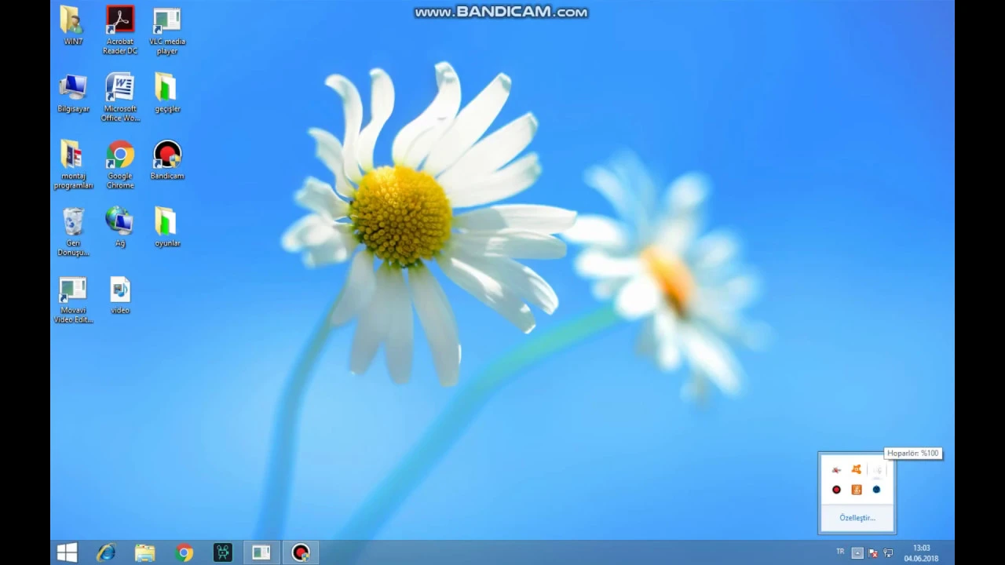The width and height of the screenshot is (1005, 565).
Task: Open the Windows Start button
Action: coord(67,553)
